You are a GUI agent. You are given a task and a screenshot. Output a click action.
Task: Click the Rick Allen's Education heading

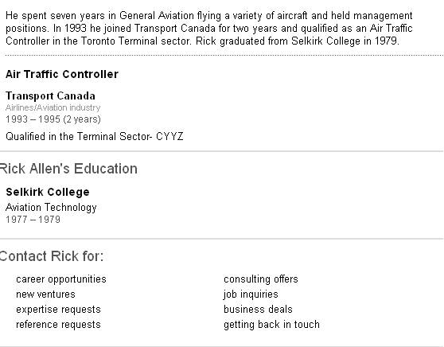pos(68,169)
